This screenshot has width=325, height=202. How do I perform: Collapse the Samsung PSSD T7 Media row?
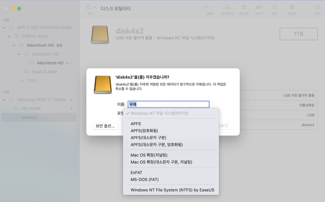(4, 100)
